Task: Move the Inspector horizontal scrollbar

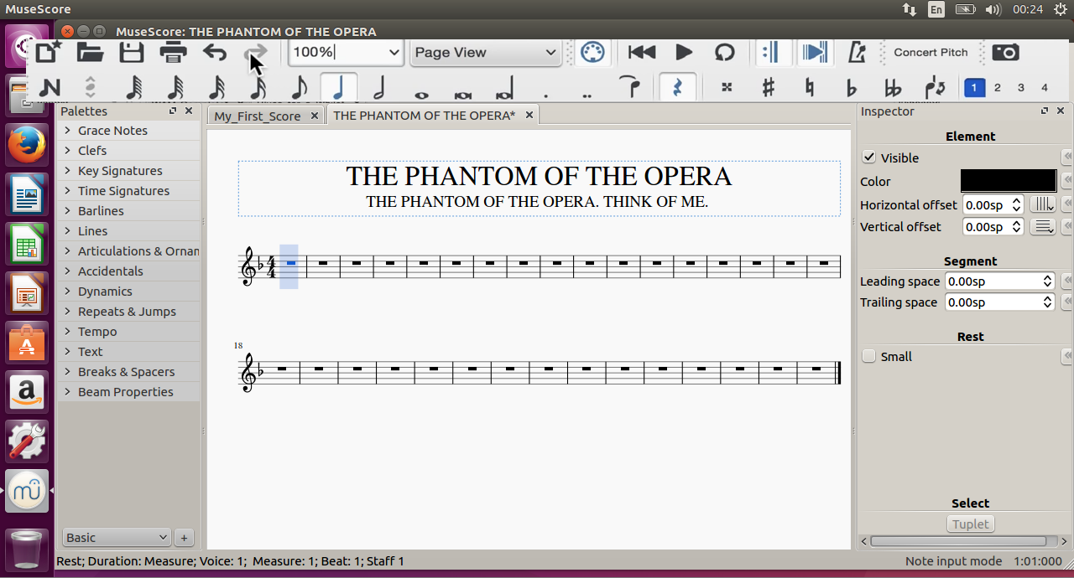Action: click(958, 541)
